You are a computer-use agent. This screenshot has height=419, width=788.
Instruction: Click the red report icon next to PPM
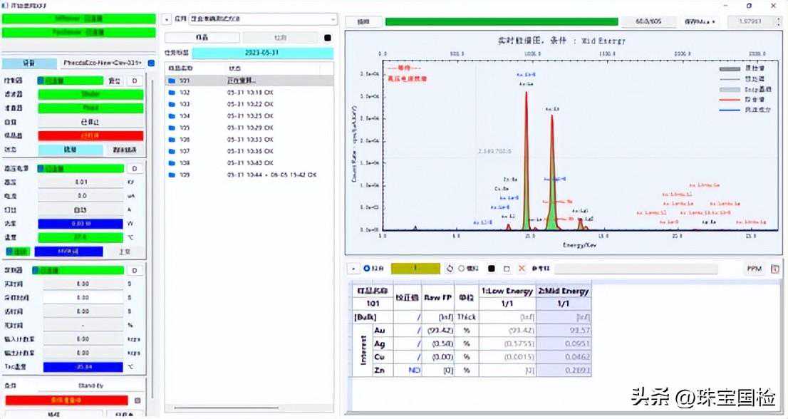pos(775,269)
